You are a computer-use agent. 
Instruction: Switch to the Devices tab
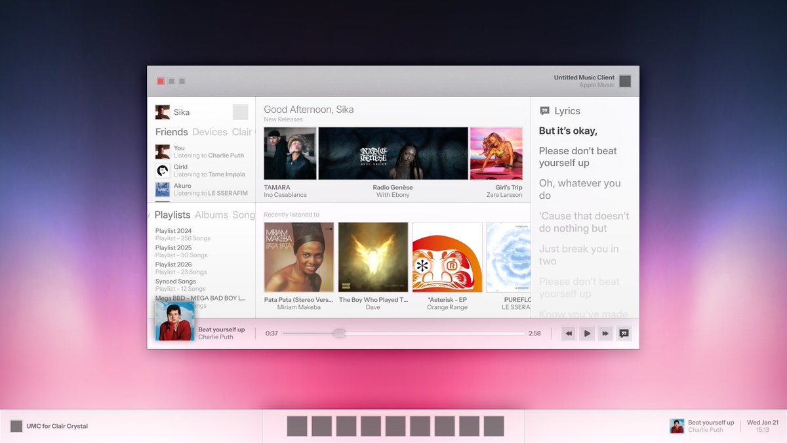pos(210,132)
